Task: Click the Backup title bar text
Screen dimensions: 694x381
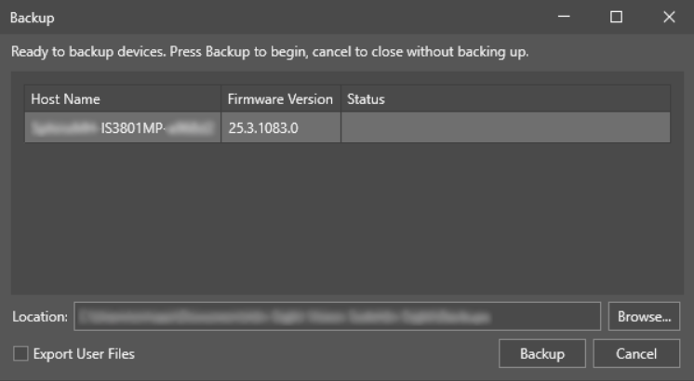Action: (x=32, y=18)
